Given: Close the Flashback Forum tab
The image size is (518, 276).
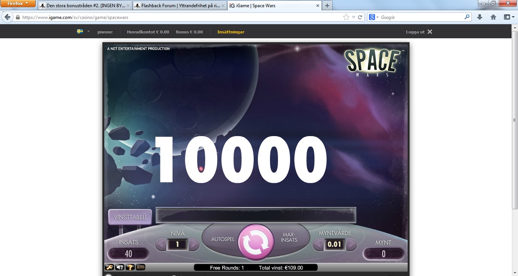Looking at the screenshot, I should tap(223, 6).
